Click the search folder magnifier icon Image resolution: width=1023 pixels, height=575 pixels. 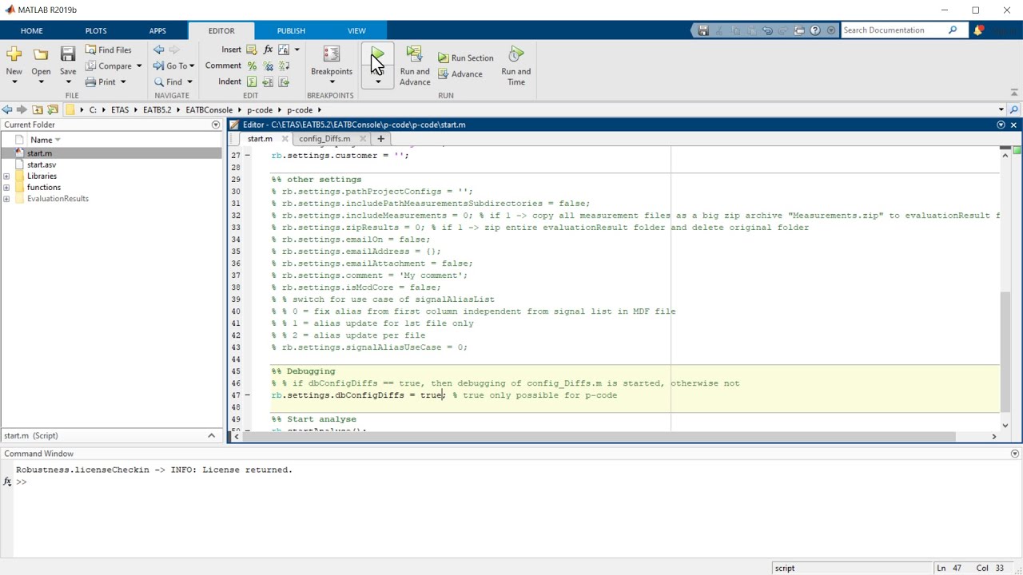point(1013,109)
